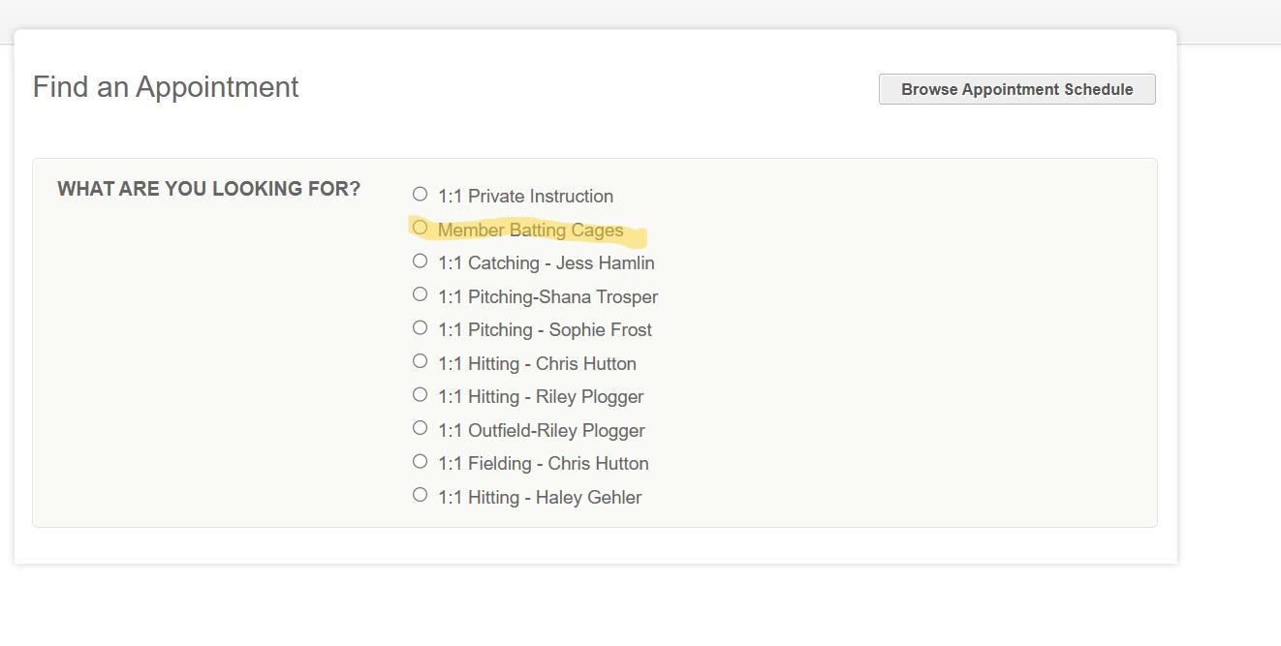Click the "1:1 Fielding - Chris Hutton" label text
This screenshot has height=646, width=1281.
pos(543,464)
